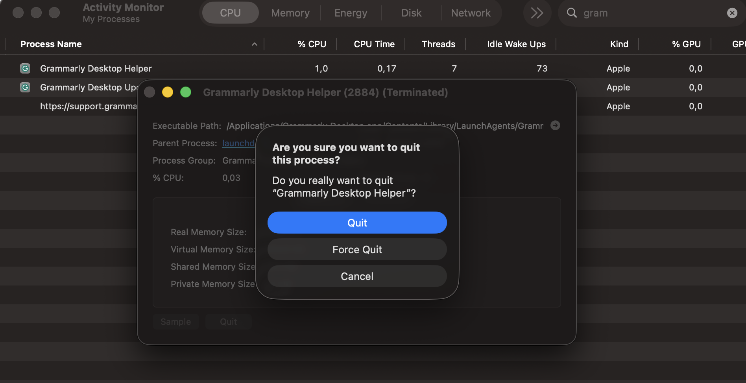Click the Grammarly Desktop Helper app icon
The image size is (746, 383).
tap(25, 68)
